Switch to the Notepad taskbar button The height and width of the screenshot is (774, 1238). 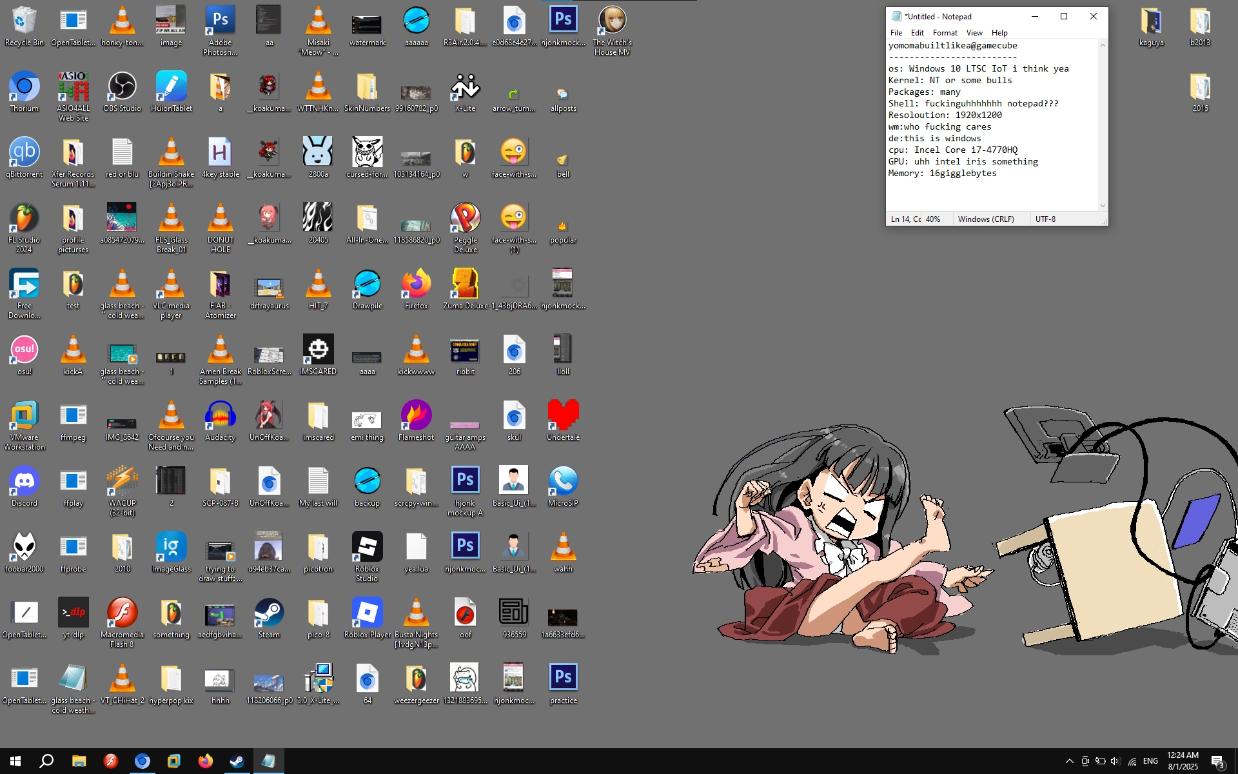point(268,761)
